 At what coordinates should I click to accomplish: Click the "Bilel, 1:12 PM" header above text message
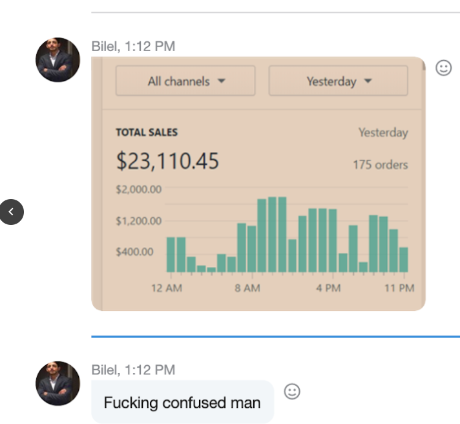pos(133,370)
